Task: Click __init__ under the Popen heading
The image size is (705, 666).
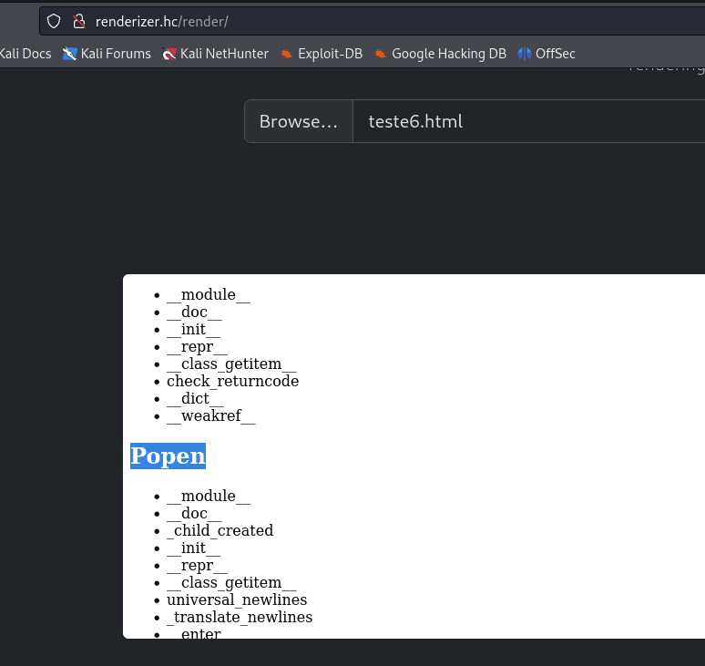Action: pos(193,548)
